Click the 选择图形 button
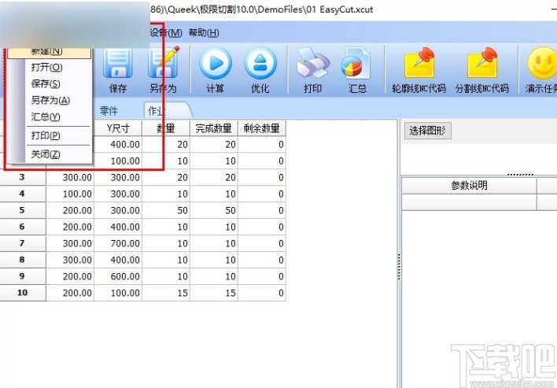Screen dimensions: 557x388 coord(427,131)
